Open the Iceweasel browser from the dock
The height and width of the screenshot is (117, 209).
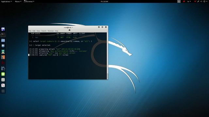click(x=3, y=29)
